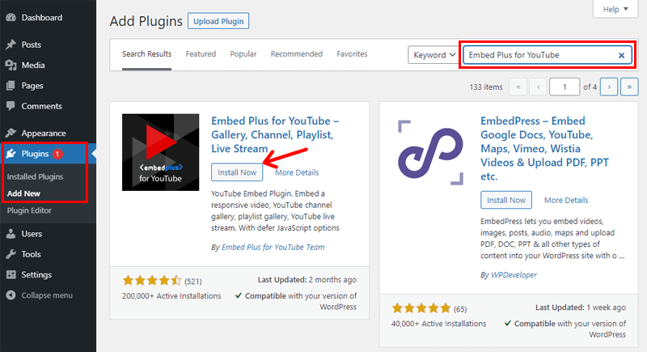The image size is (647, 352).
Task: Open the Embed Plus for YouTube thumbnail
Action: coord(160,152)
